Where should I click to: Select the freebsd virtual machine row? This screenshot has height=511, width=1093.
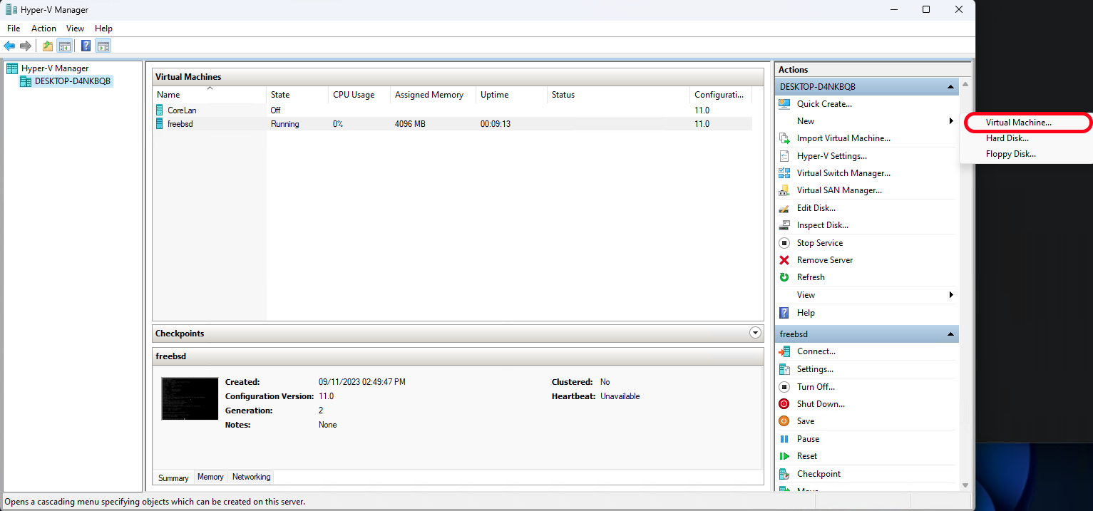[x=453, y=124]
